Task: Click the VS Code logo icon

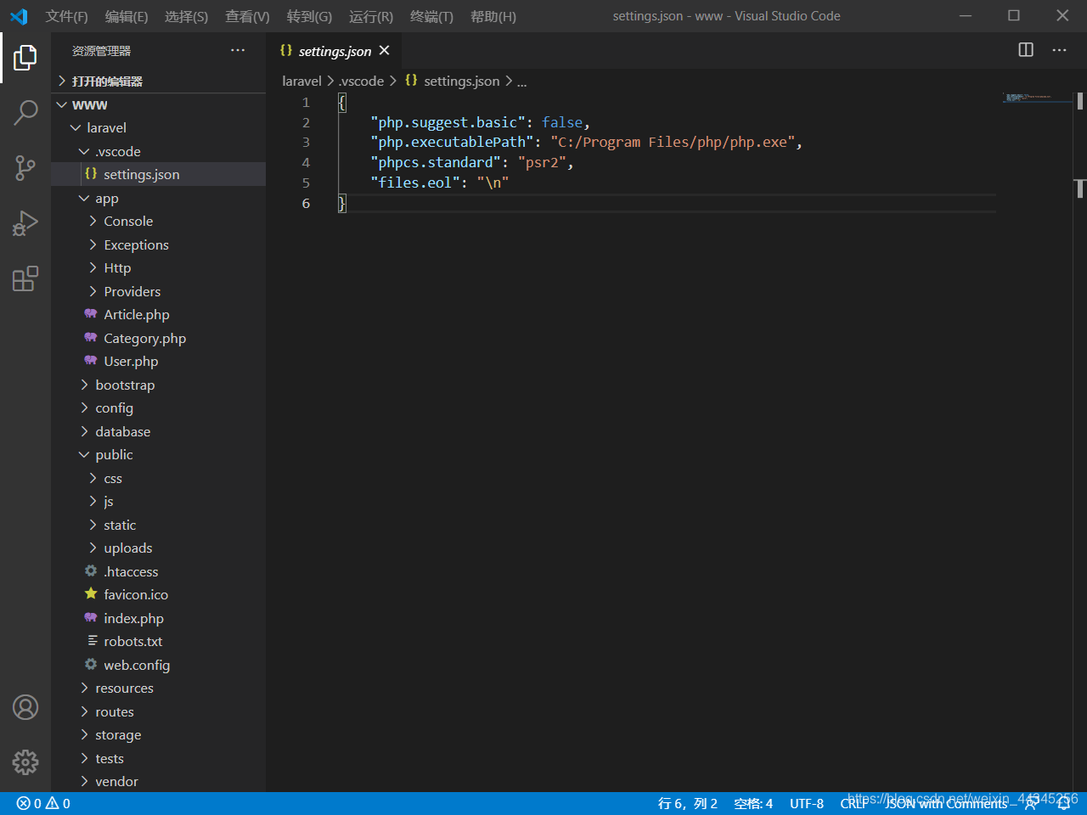Action: [19, 16]
